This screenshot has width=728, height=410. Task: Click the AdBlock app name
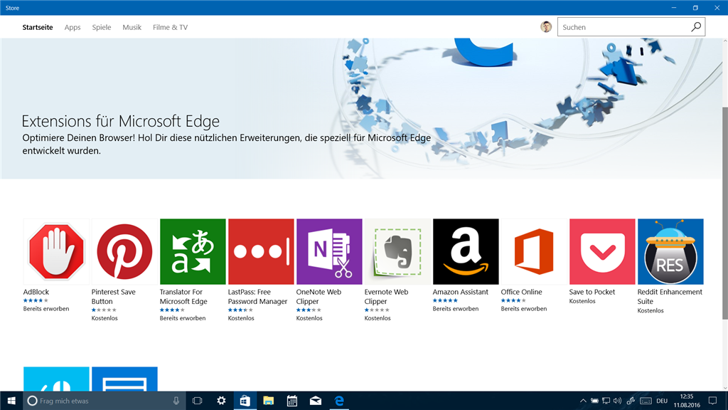click(36, 292)
